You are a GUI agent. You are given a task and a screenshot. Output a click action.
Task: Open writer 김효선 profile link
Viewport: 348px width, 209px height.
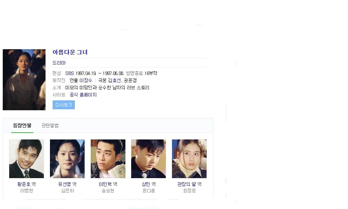point(114,80)
